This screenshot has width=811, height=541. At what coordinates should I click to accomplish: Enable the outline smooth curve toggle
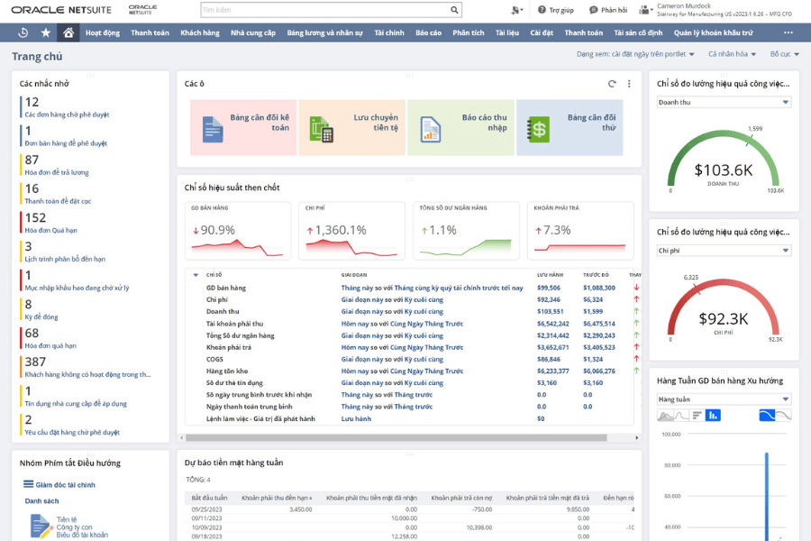[783, 415]
